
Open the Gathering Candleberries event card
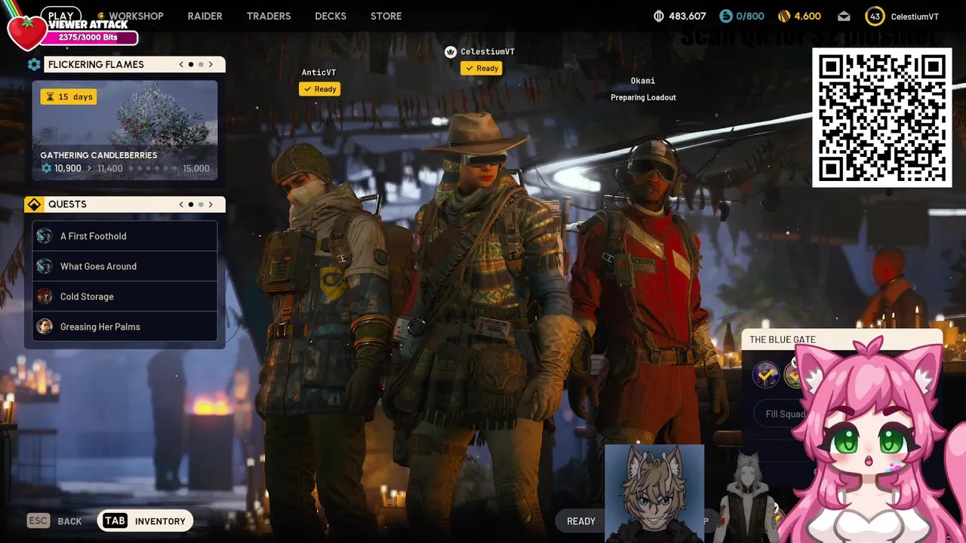coord(125,130)
